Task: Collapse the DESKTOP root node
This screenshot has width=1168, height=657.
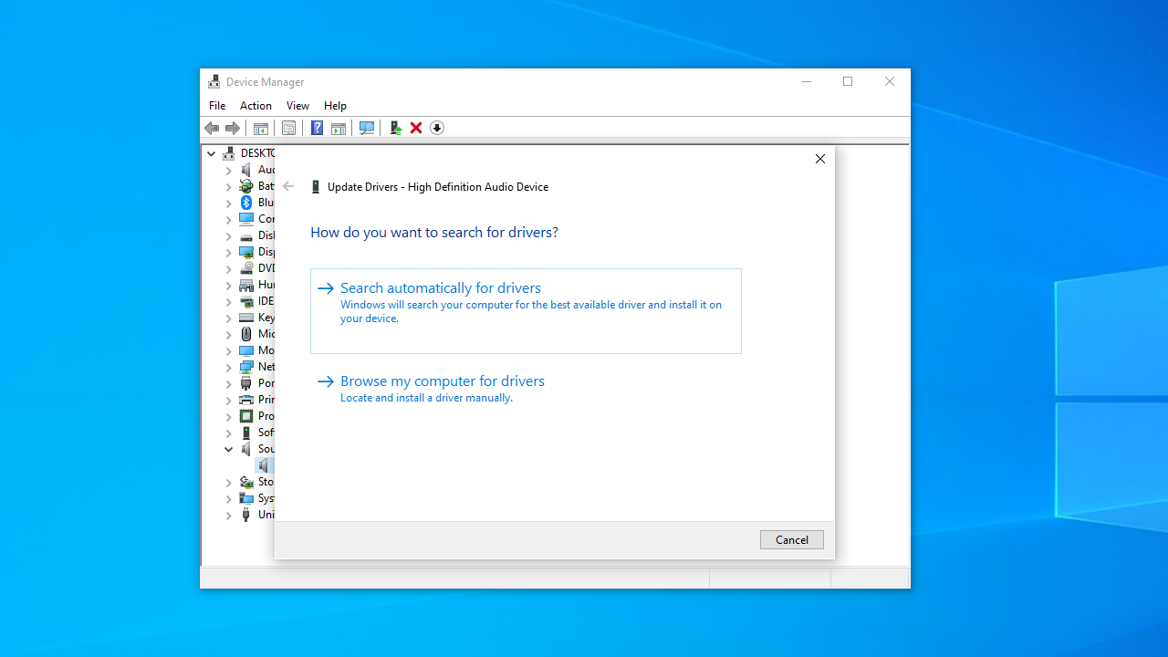Action: (x=212, y=153)
